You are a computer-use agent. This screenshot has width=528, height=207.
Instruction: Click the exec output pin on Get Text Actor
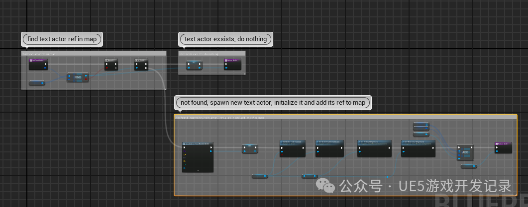pyautogui.click(x=45, y=64)
